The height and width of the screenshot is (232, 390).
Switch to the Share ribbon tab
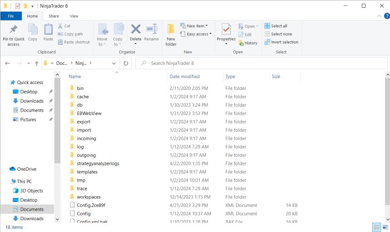pos(54,16)
